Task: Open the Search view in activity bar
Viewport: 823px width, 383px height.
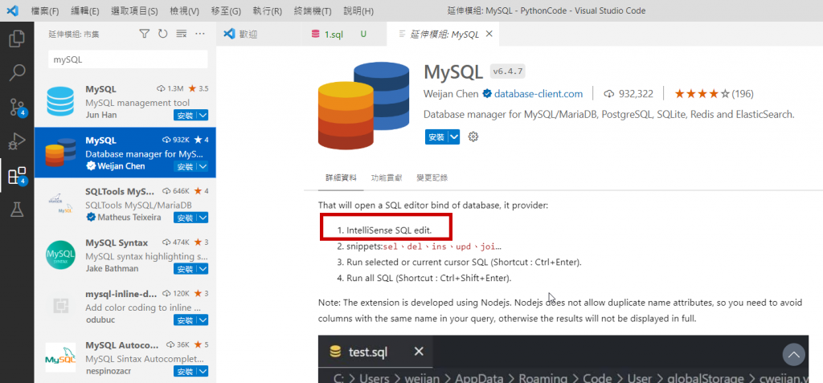Action: (17, 72)
